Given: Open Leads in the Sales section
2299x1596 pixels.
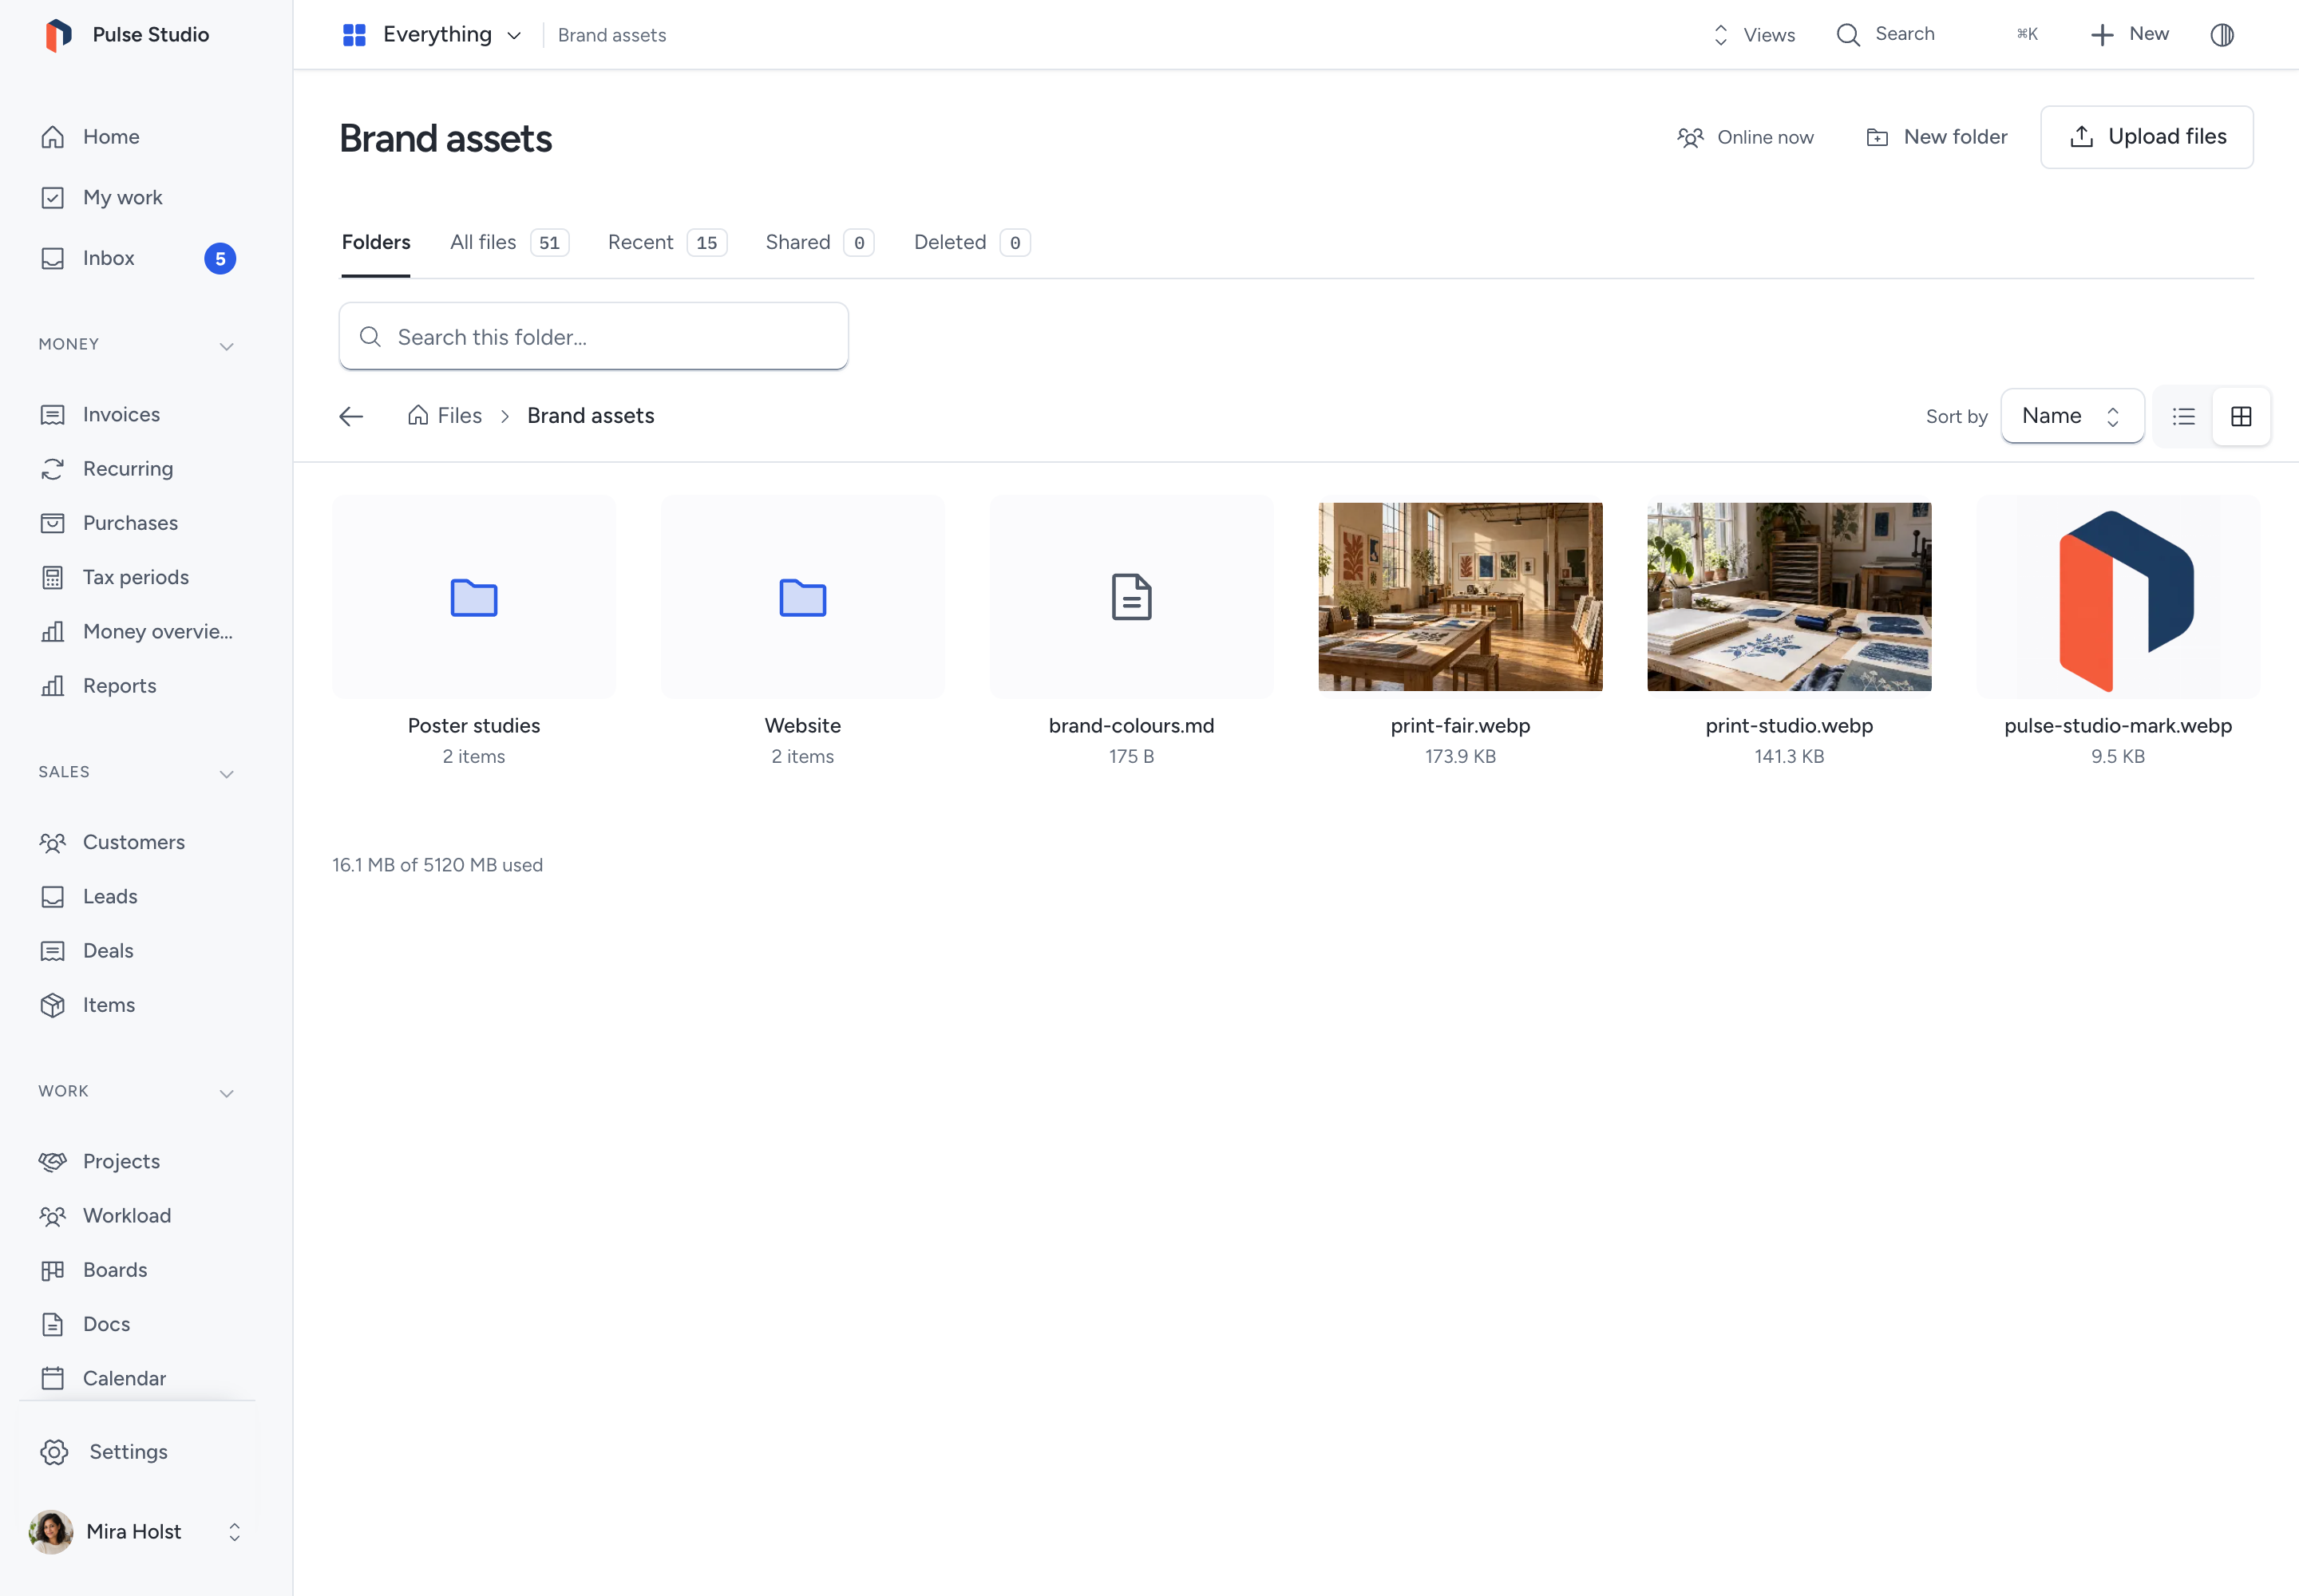Looking at the screenshot, I should [137, 896].
